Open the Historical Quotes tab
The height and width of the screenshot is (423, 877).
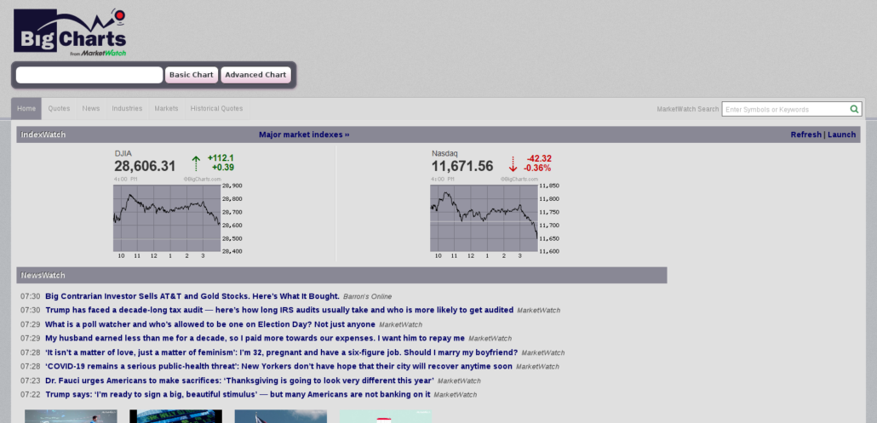216,108
